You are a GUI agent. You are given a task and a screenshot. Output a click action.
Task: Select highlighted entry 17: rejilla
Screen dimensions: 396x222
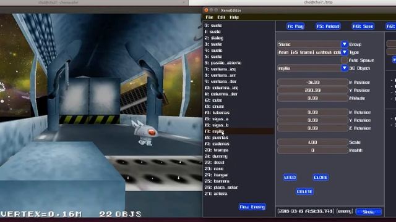[x=239, y=131]
